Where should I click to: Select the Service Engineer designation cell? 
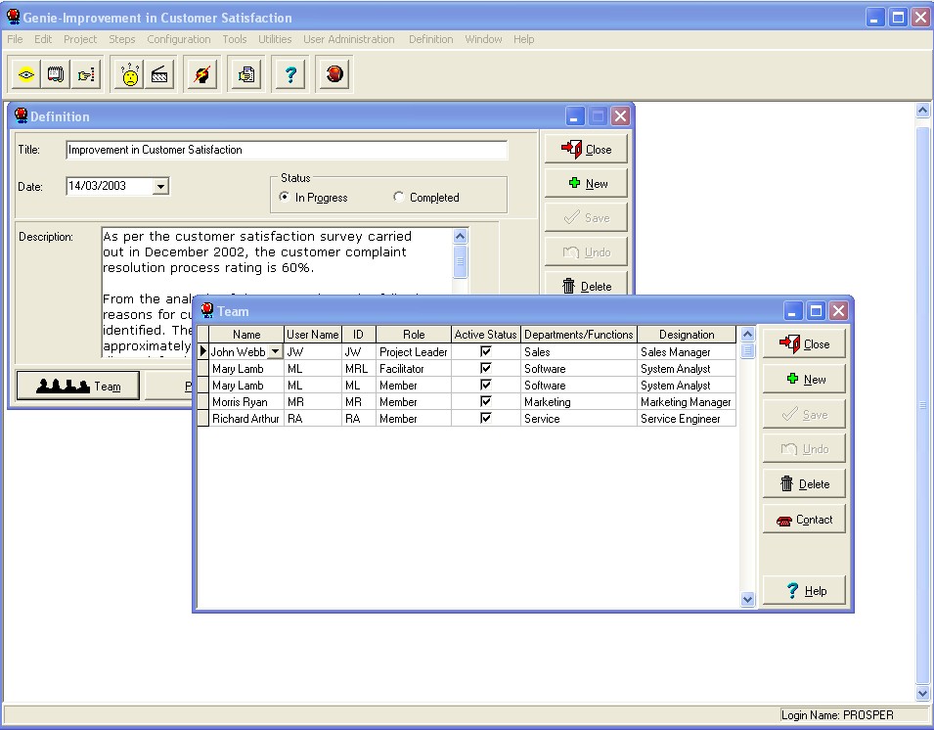point(687,419)
